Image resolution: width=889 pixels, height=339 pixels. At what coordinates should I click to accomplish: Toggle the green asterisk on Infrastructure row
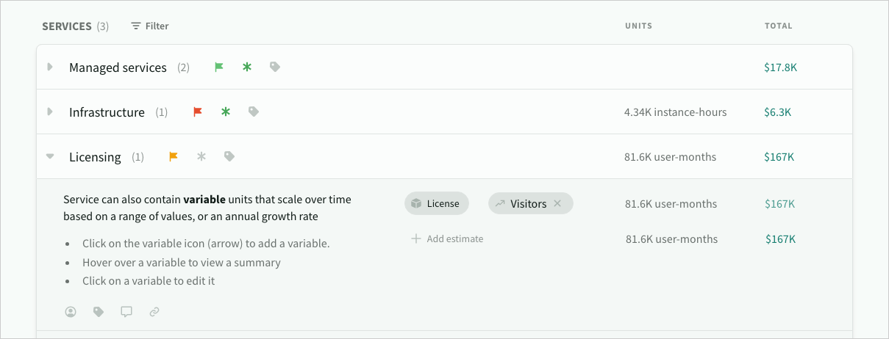click(x=226, y=112)
